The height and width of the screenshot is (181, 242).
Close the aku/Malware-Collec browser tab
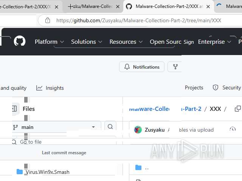point(118,7)
